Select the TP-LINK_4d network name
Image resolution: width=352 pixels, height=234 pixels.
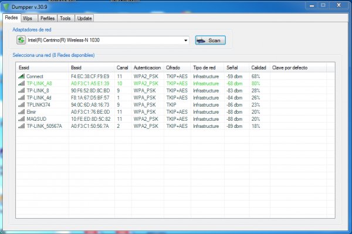tap(39, 98)
